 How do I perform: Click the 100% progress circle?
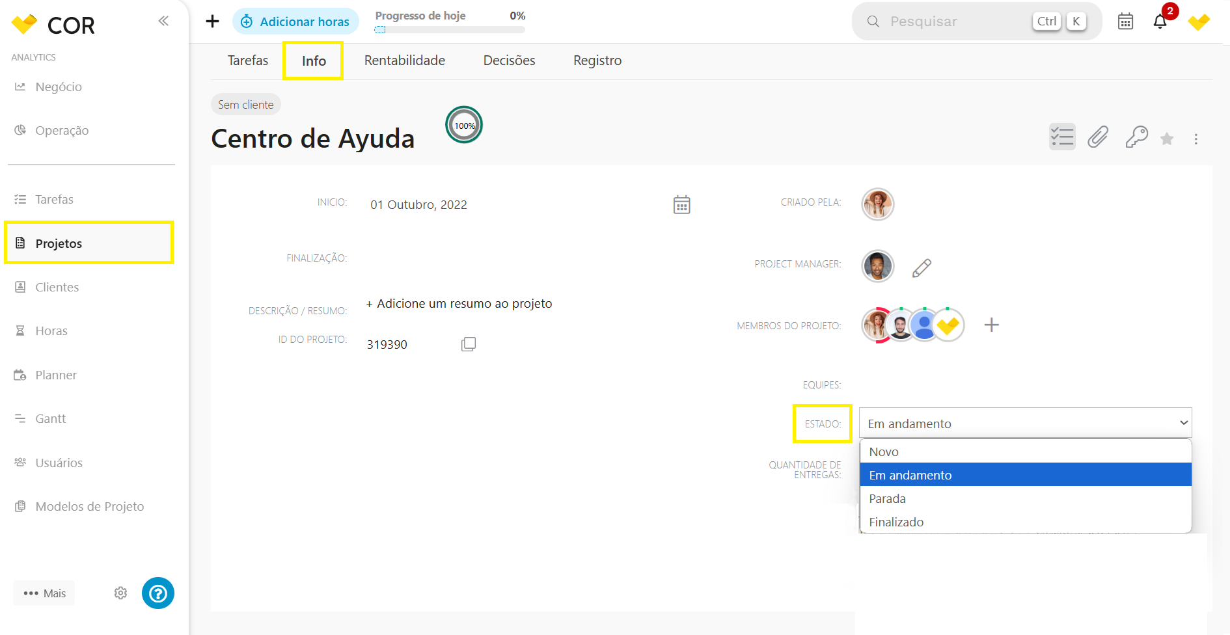[x=464, y=125]
